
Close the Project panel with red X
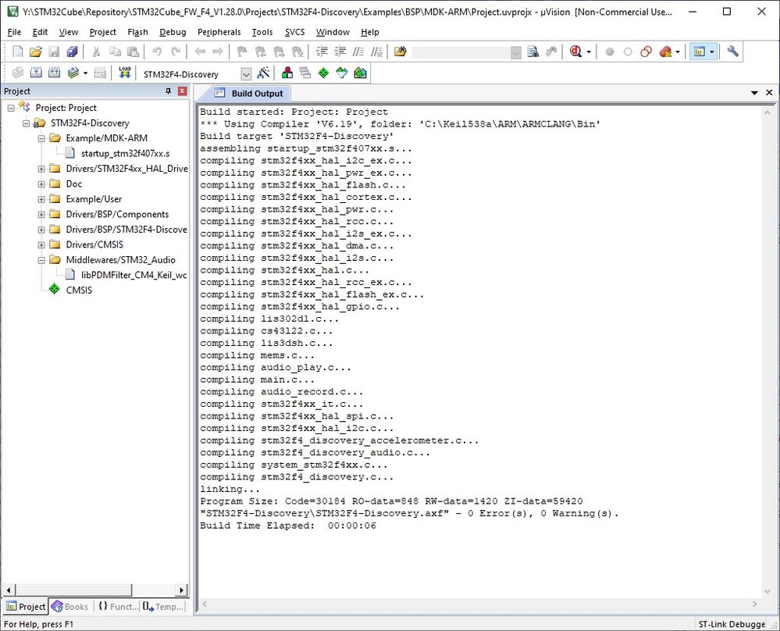(183, 91)
